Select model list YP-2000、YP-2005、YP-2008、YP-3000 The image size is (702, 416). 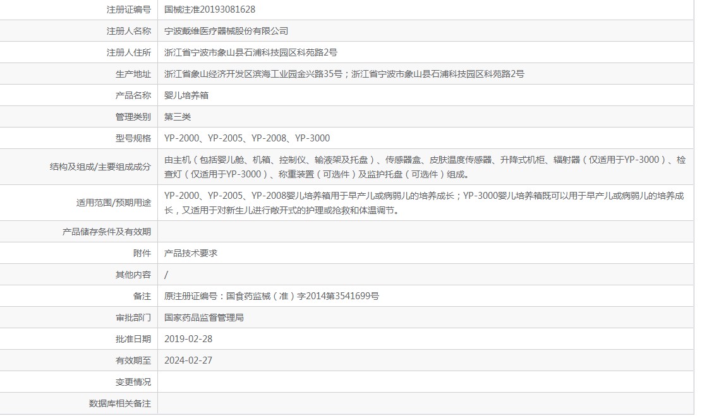247,138
